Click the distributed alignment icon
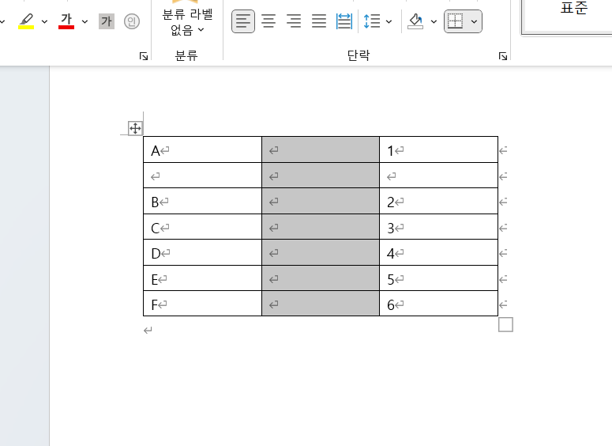Viewport: 612px width, 446px height. pos(344,21)
